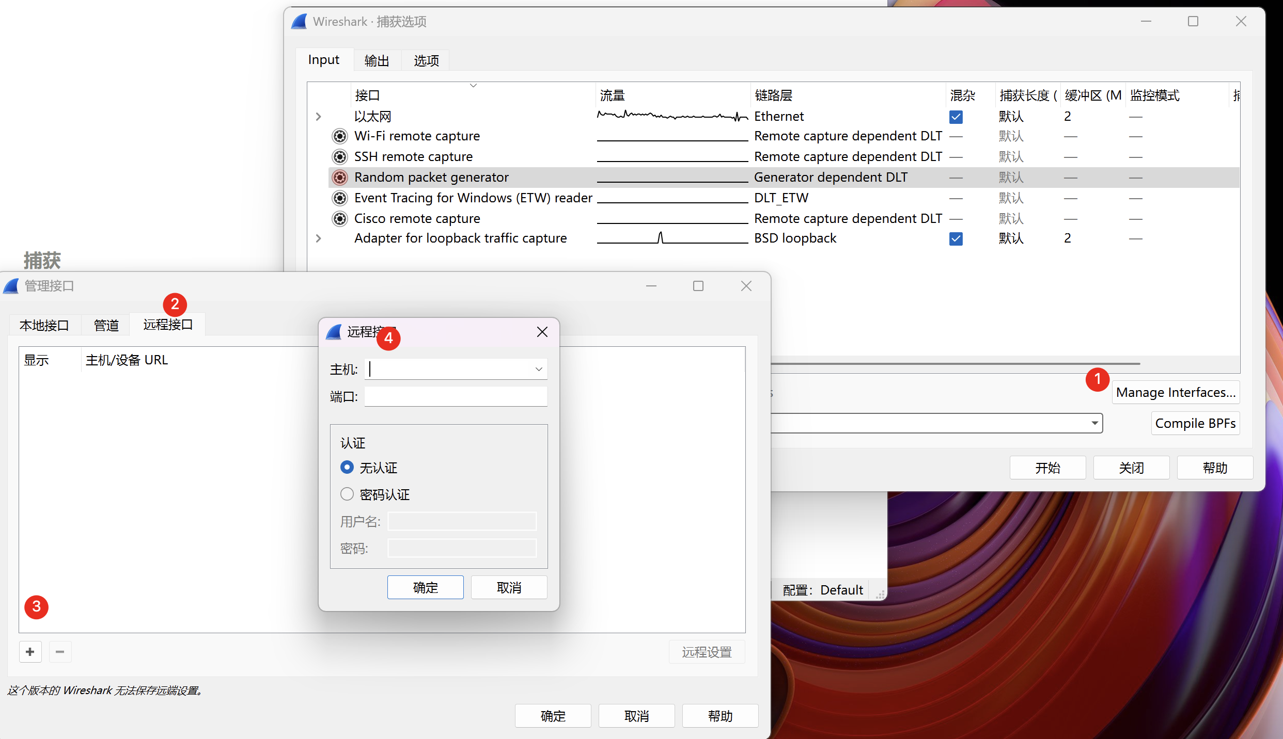Click the 以太网 traffic sparkline

672,116
